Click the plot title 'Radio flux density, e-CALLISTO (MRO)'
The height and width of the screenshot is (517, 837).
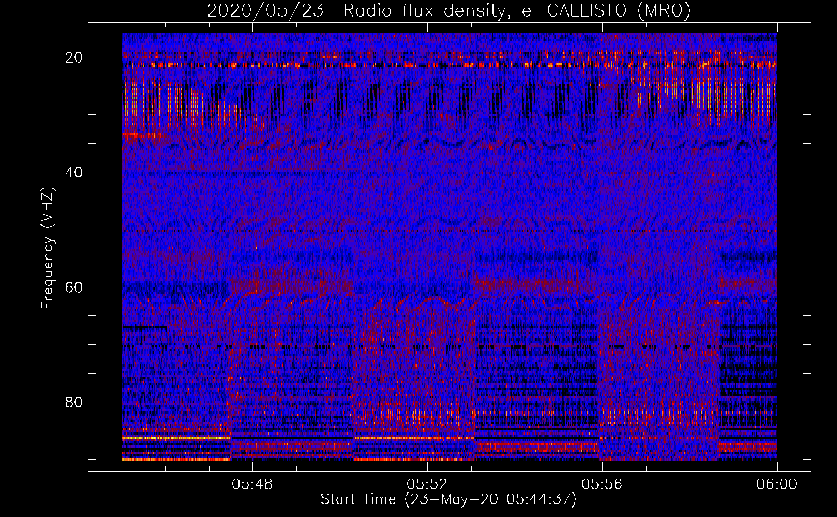coord(517,10)
